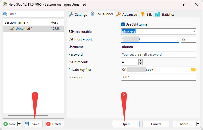The width and height of the screenshot is (203, 130).
Task: Delete the selected session
Action: pos(55,124)
